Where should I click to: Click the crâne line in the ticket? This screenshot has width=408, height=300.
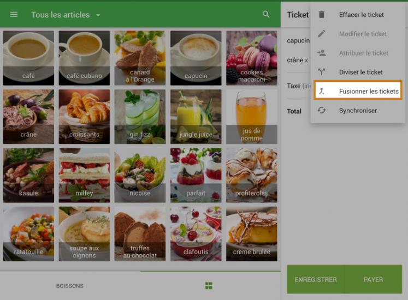[x=298, y=60]
